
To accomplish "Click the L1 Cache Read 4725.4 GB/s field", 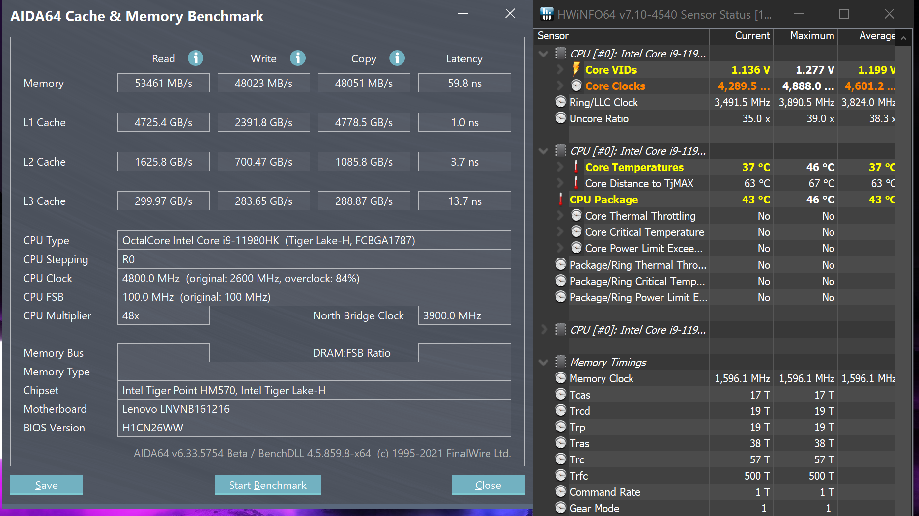I will 164,122.
